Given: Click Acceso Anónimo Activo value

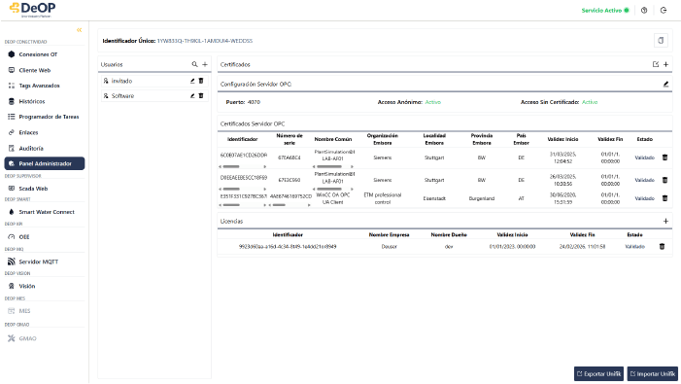Looking at the screenshot, I should click(x=433, y=102).
